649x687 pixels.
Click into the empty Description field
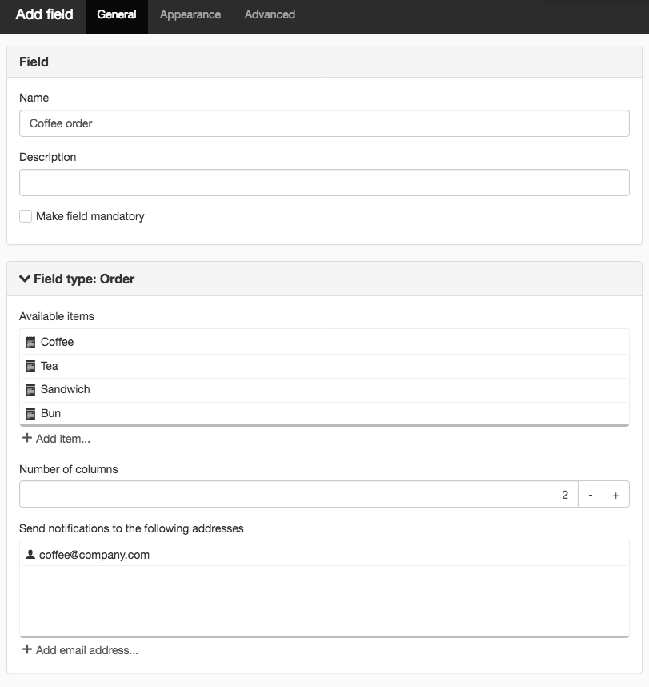pyautogui.click(x=325, y=183)
